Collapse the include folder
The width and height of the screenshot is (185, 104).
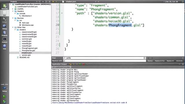click(15, 14)
